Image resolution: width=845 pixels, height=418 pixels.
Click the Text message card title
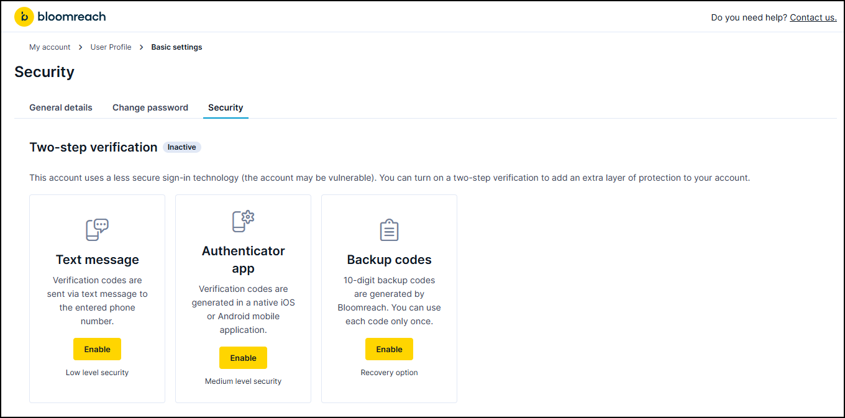tap(97, 260)
